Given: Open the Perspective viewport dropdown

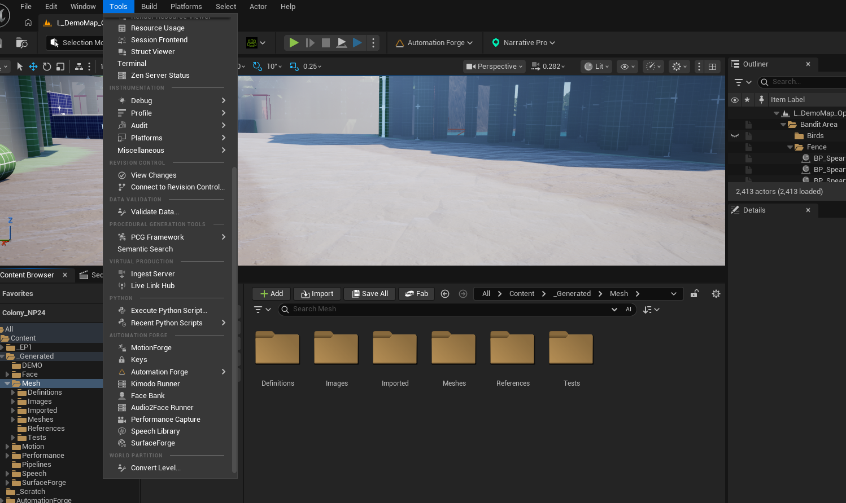Looking at the screenshot, I should 494,66.
